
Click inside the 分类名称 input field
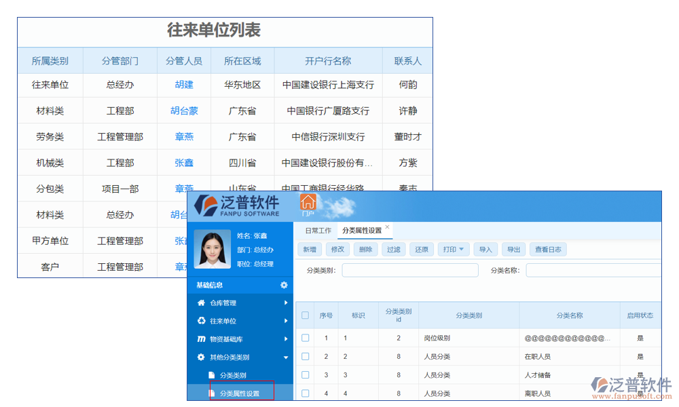[x=594, y=270]
